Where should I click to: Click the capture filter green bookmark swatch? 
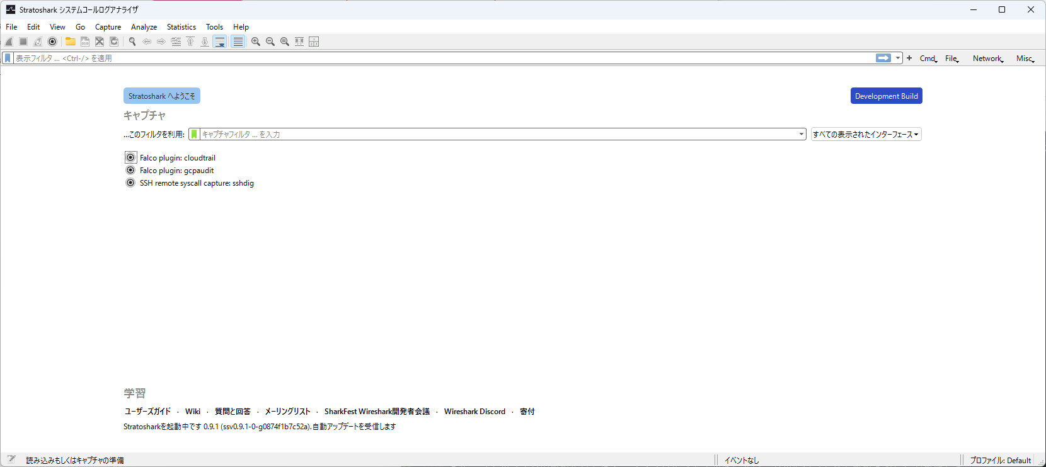194,134
